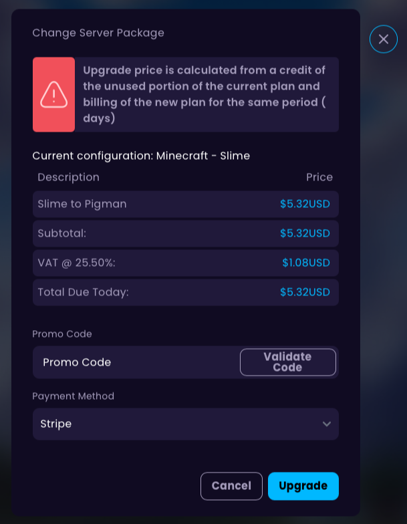Close the Change Server Package dialog
Screen dimensions: 407x524
[384, 39]
